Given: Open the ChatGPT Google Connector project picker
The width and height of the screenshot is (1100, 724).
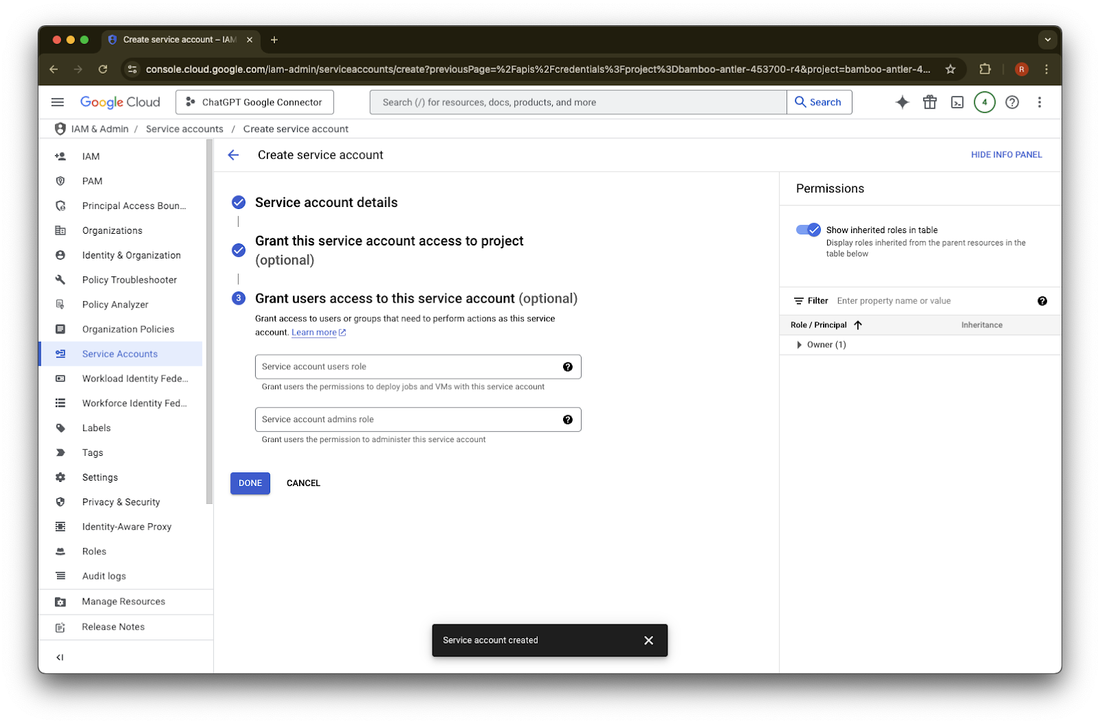Looking at the screenshot, I should point(254,102).
